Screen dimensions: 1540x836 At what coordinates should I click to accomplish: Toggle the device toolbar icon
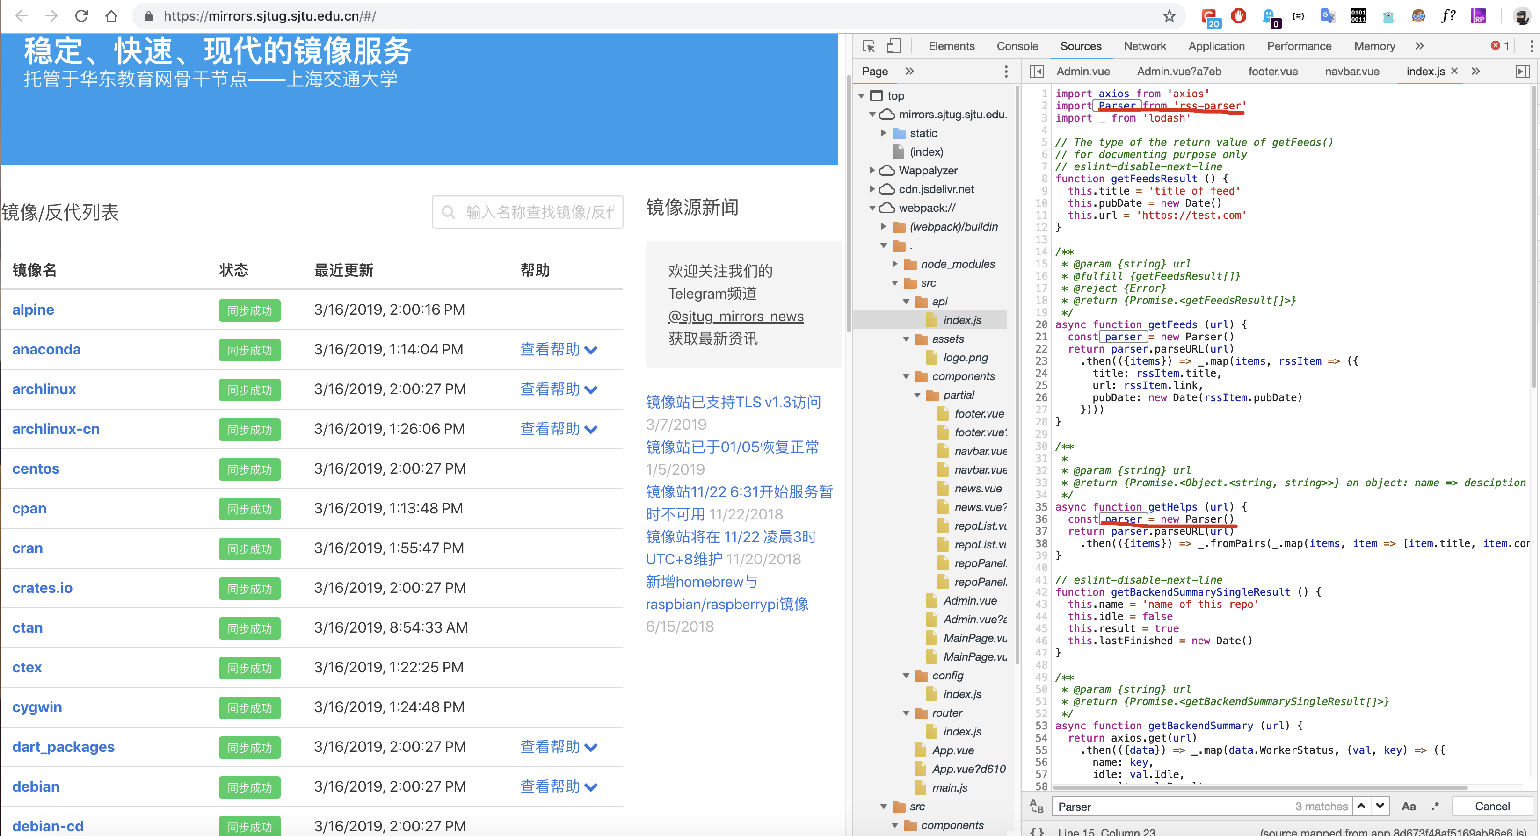pos(893,46)
